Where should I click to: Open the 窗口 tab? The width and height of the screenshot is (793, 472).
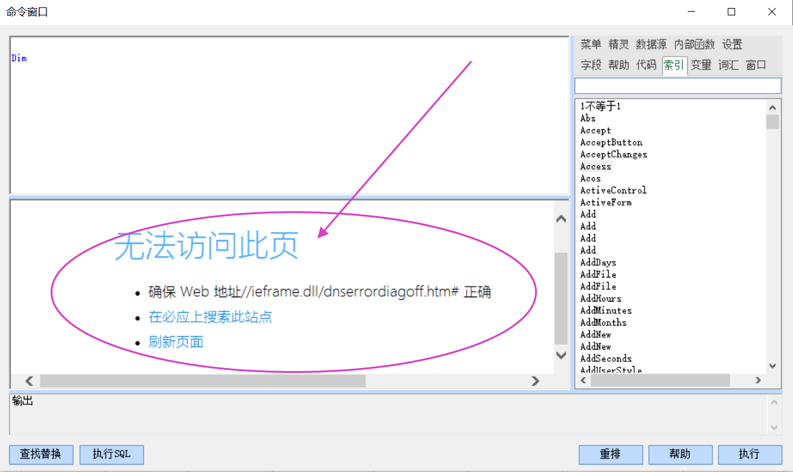(756, 65)
